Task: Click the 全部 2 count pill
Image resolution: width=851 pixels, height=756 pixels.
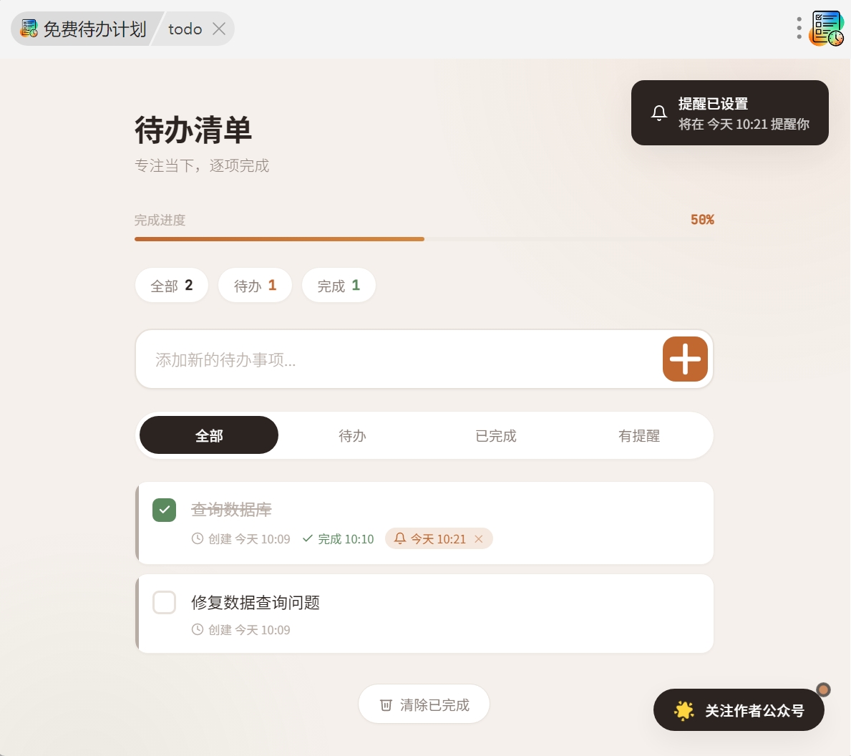Action: 172,286
